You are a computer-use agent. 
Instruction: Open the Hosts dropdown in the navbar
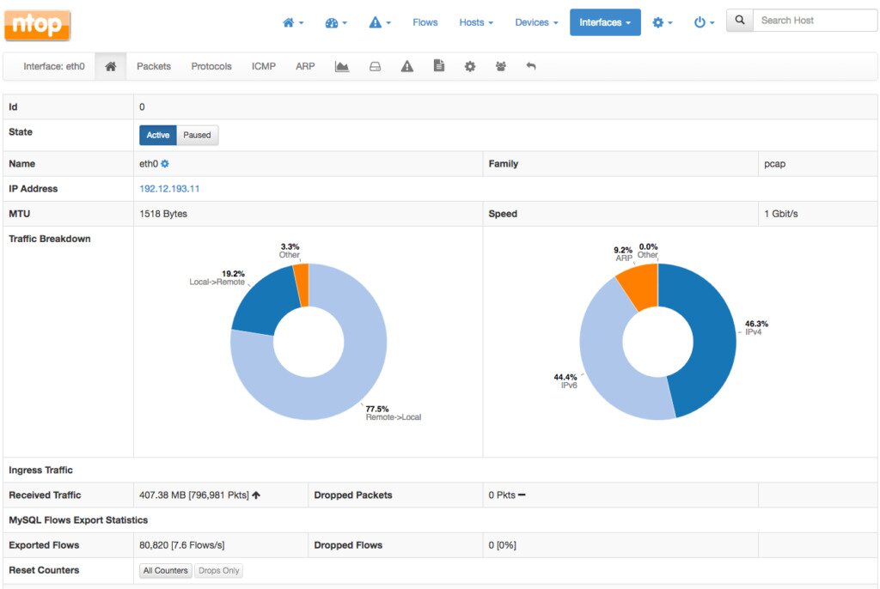tap(475, 21)
